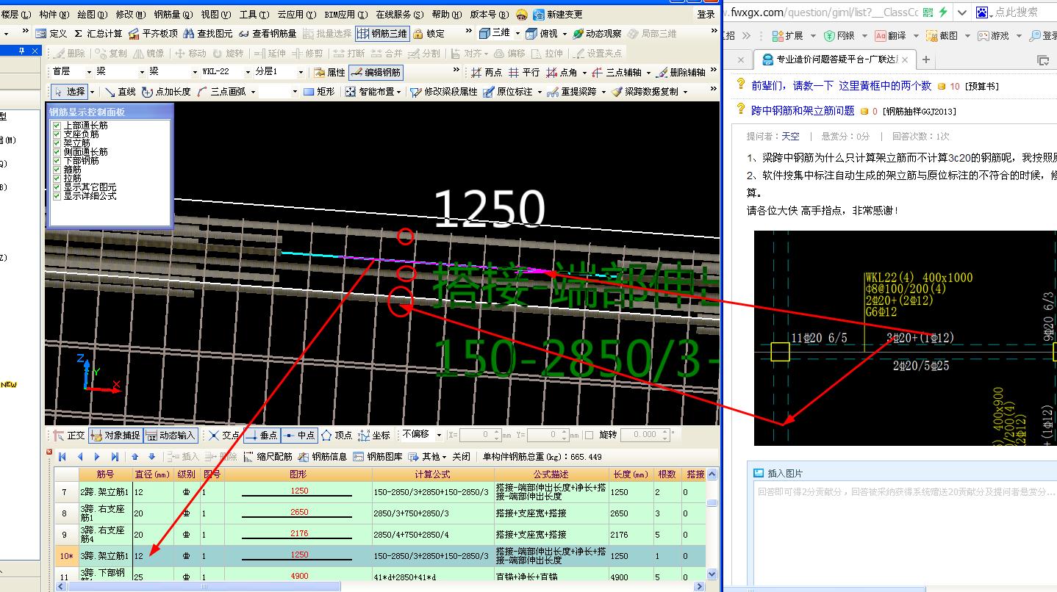Choose 点加长度 point-plus-length tool
Screen dimensions: 1057x592
pos(166,91)
